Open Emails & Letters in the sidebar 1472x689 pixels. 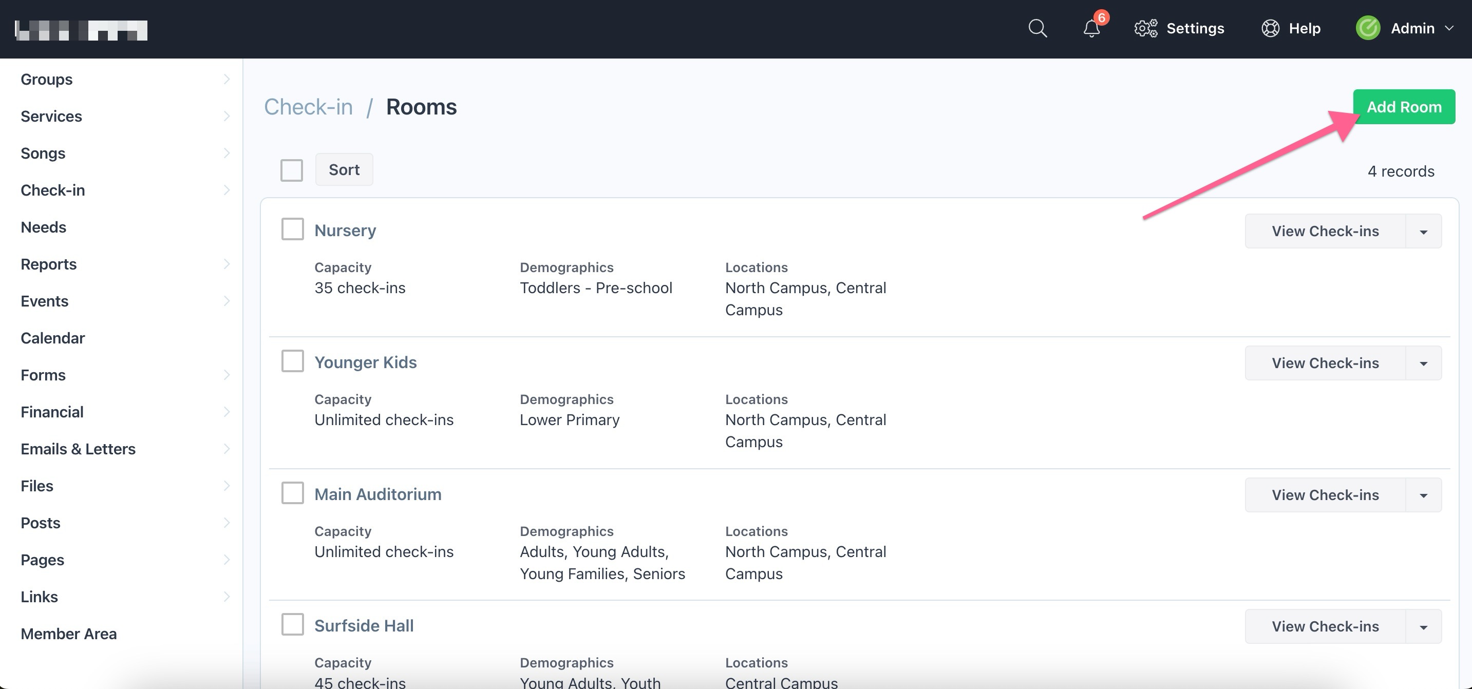78,449
